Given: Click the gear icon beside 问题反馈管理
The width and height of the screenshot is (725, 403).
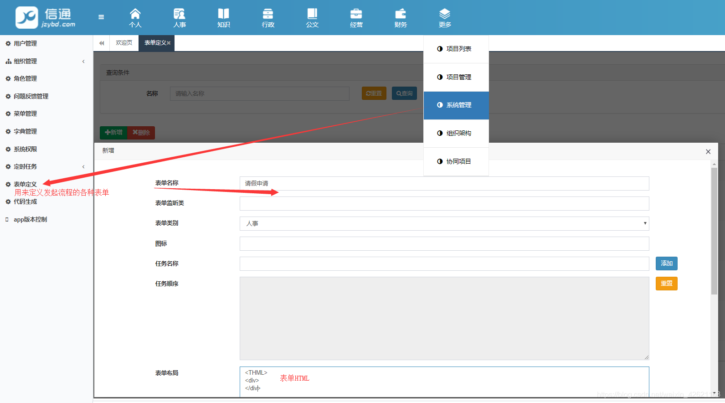Looking at the screenshot, I should pyautogui.click(x=8, y=97).
